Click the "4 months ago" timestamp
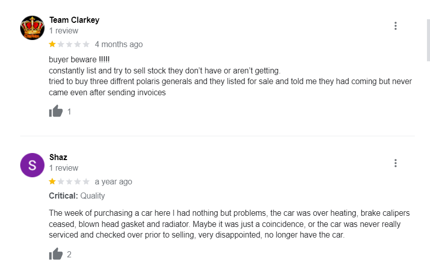This screenshot has width=430, height=270. coord(119,45)
